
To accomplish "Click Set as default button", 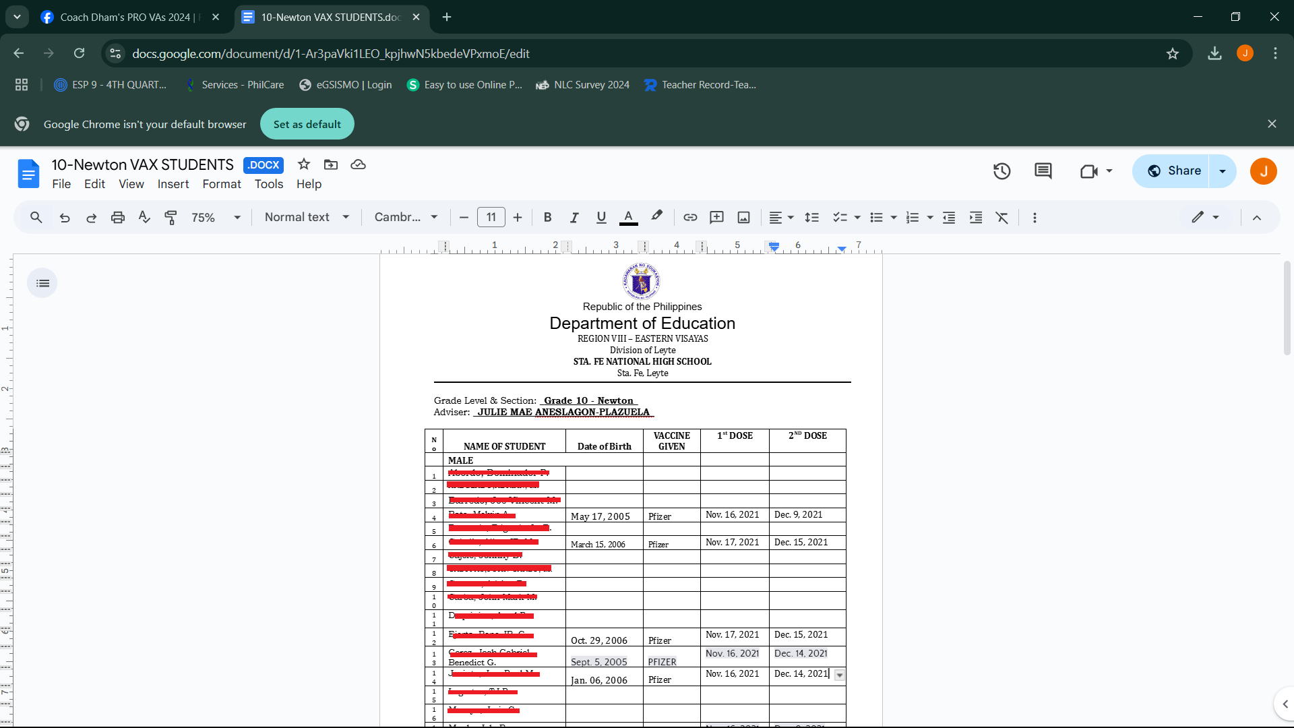I will coord(307,124).
